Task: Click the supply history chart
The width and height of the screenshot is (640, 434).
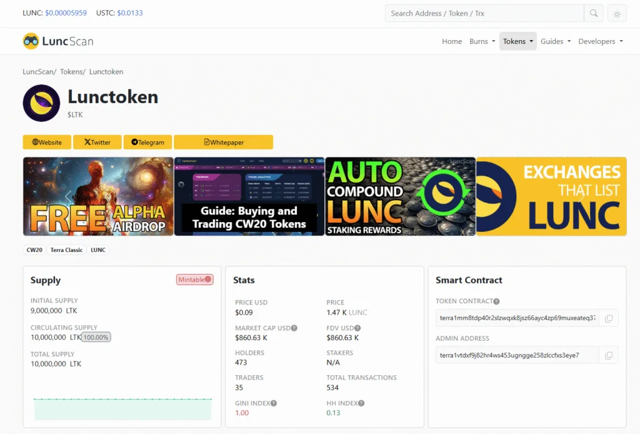Action: tap(122, 409)
